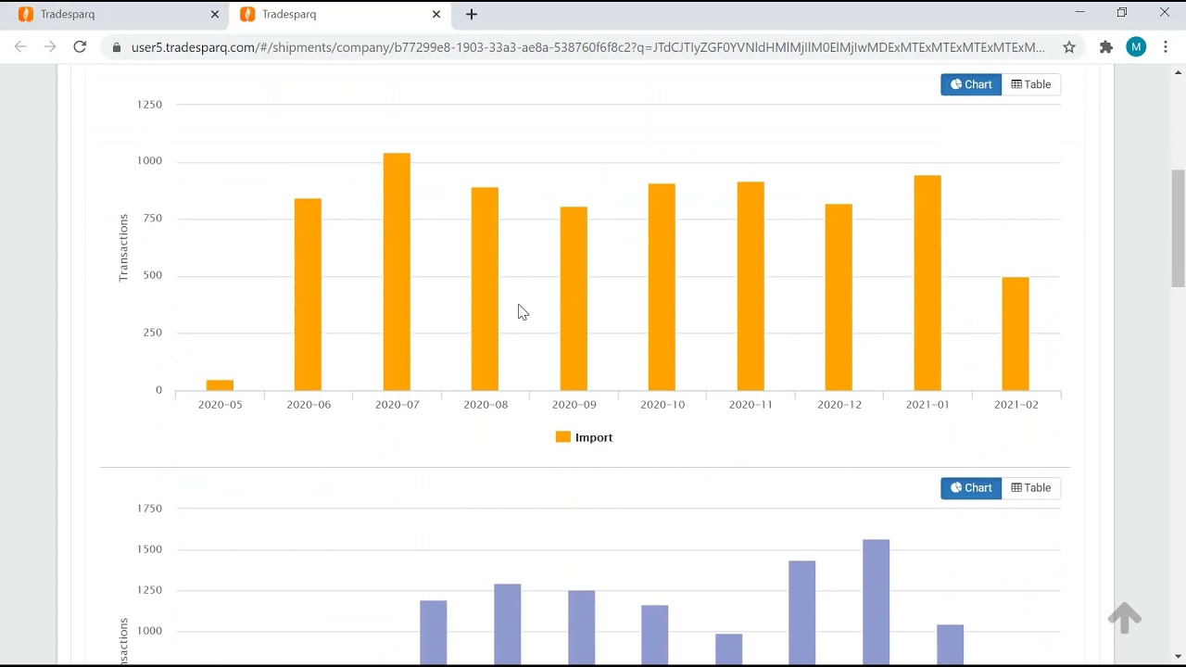Image resolution: width=1186 pixels, height=667 pixels.
Task: Click the 2021-02 orange bar
Action: 1016,334
